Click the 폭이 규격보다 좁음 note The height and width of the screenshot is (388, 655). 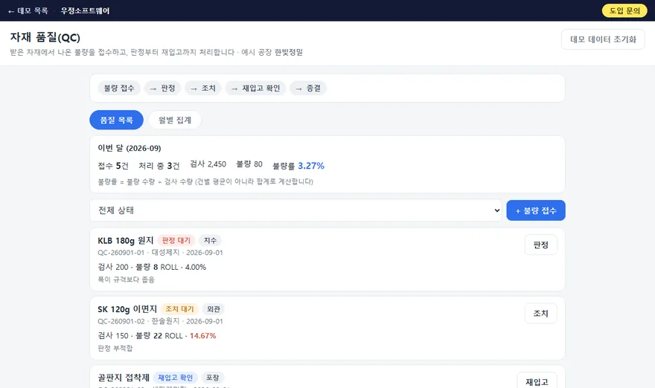[x=126, y=279]
